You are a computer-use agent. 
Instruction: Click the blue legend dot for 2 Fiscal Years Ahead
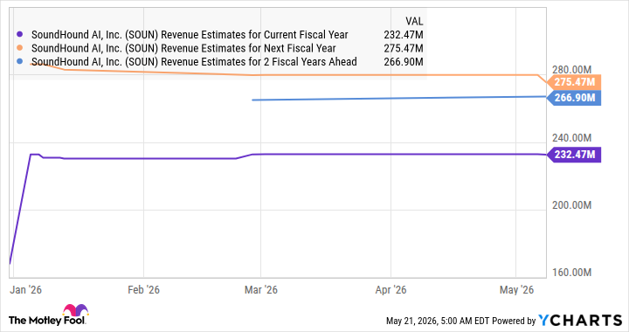[19, 61]
